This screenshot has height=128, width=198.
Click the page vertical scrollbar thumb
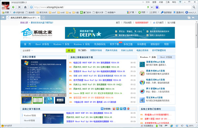196,35
